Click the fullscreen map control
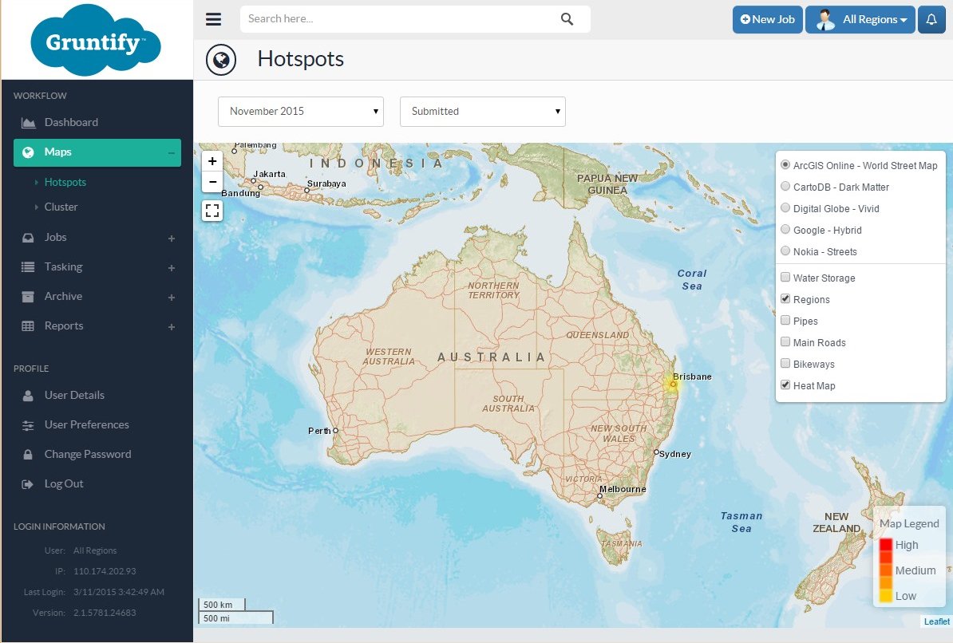The height and width of the screenshot is (643, 953). click(212, 211)
